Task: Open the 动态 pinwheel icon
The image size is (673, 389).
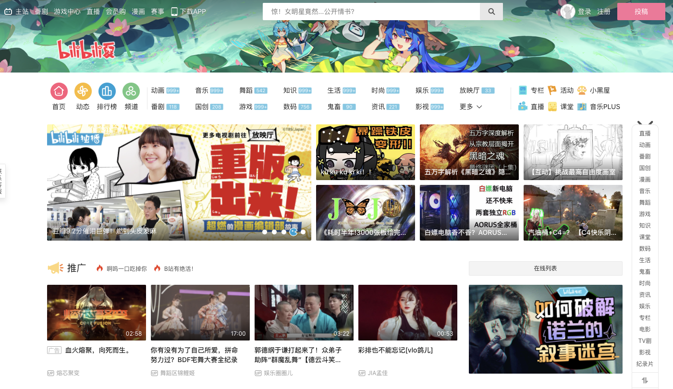Action: click(x=83, y=91)
